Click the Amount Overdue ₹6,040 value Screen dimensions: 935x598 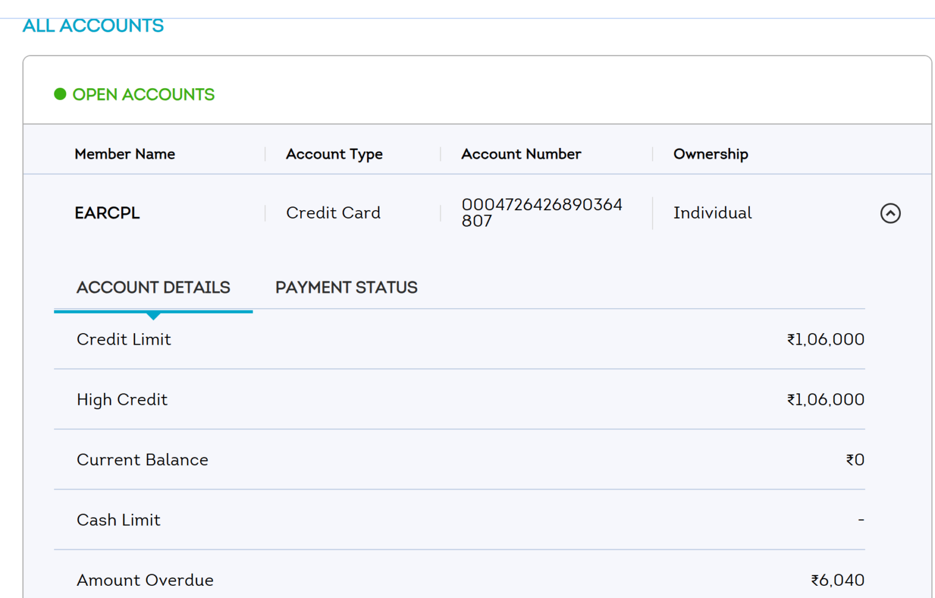[x=837, y=580]
